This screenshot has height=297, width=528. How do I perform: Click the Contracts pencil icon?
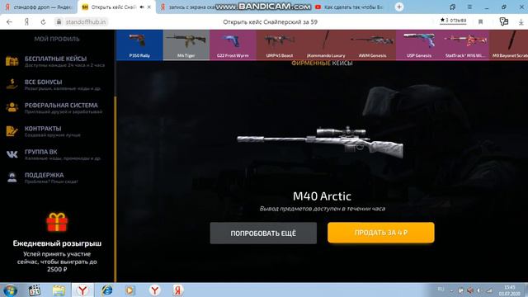[12, 131]
